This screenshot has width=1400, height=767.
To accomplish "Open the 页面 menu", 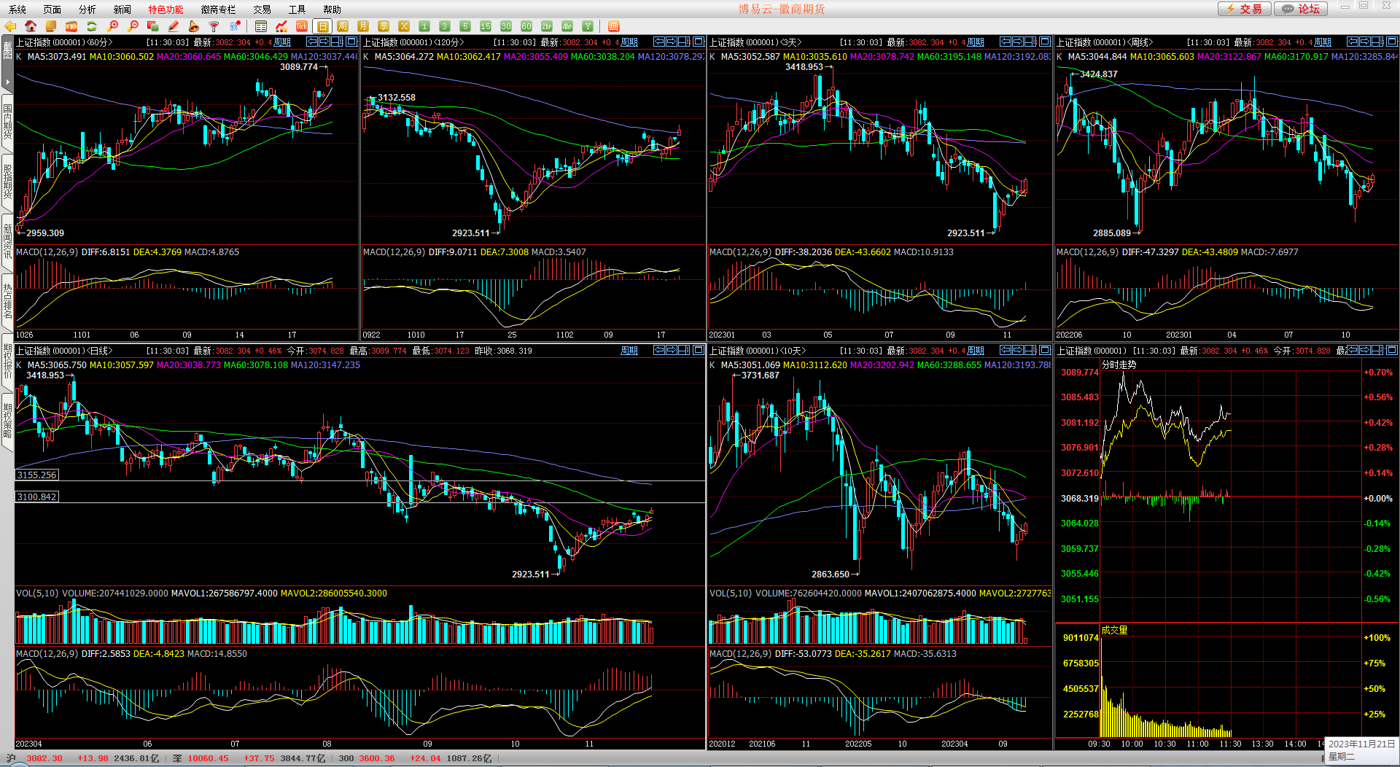I will click(52, 9).
